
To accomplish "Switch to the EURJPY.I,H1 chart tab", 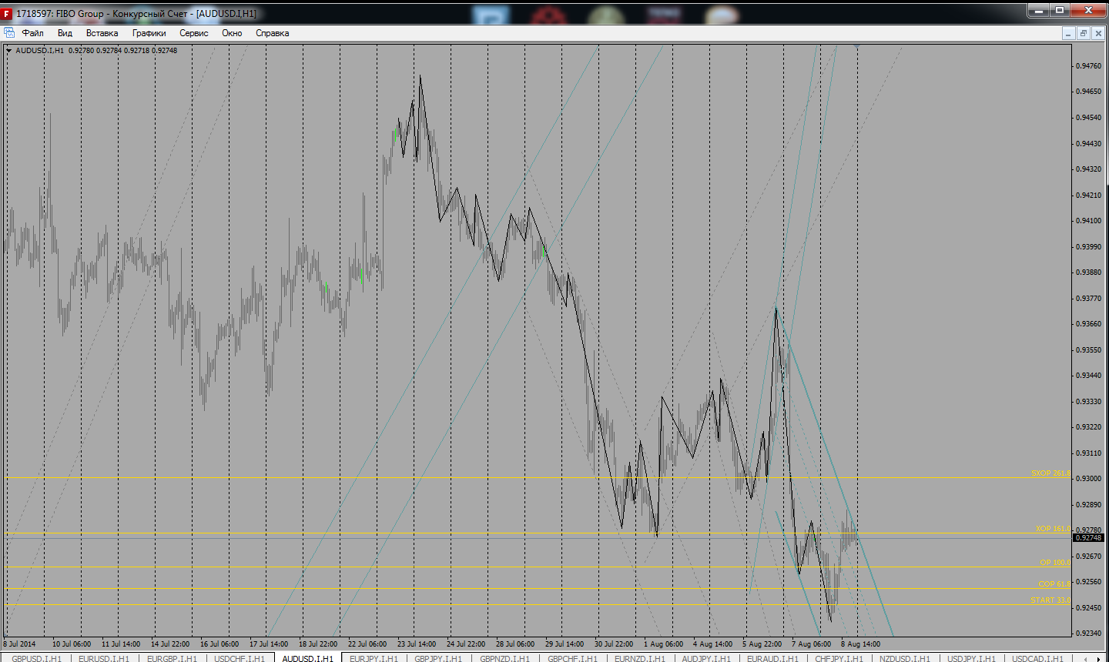I will [374, 658].
